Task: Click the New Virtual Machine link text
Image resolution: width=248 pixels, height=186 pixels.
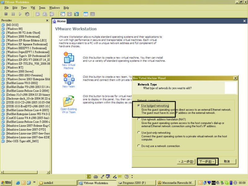Action: [69, 67]
